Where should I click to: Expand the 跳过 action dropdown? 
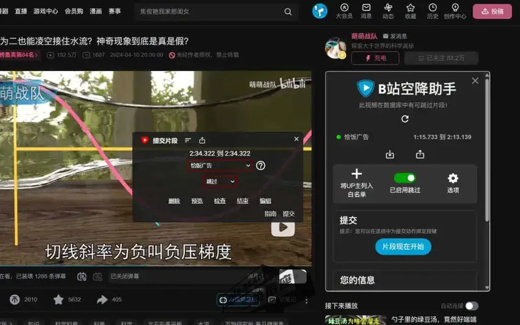pyautogui.click(x=219, y=181)
